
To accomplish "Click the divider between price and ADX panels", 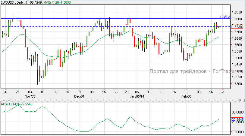I will pos(121,100).
